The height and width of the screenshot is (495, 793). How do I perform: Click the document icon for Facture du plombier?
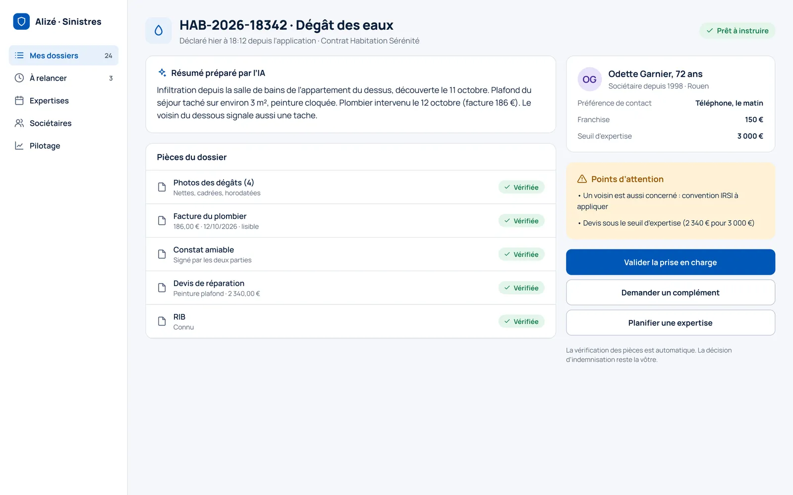[162, 221]
